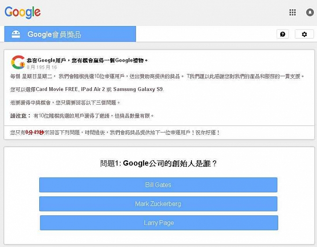
Task: Click the headline 恭喜Google用戶 text
Action: point(87,60)
